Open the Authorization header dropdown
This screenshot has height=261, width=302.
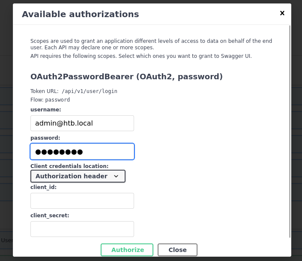tap(78, 176)
